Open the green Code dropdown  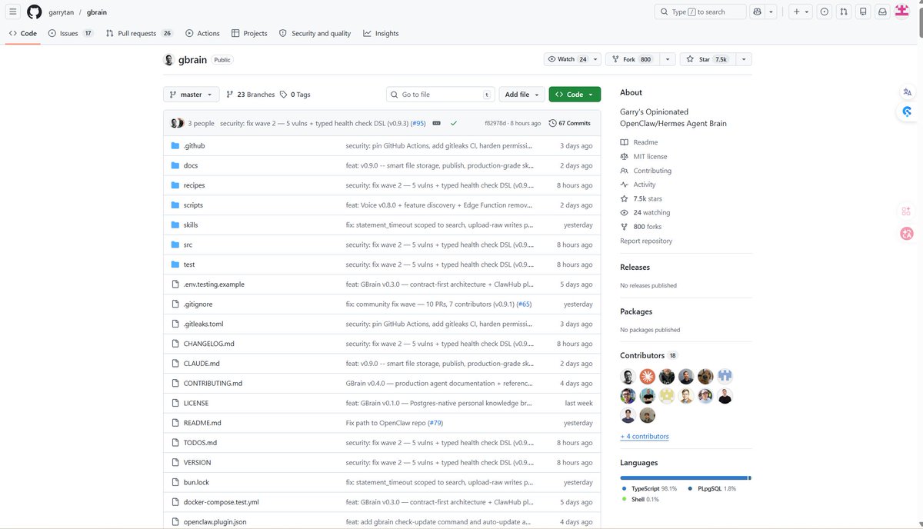[575, 95]
